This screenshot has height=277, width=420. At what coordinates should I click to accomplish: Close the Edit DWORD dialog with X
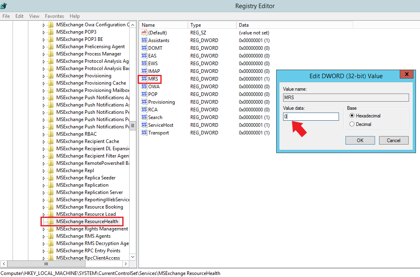click(407, 74)
